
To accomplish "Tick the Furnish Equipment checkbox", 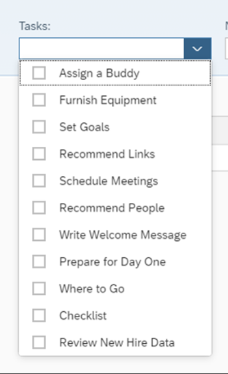I will pos(39,100).
